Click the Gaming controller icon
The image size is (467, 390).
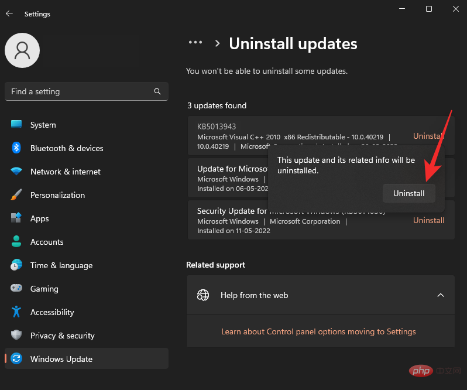(x=16, y=289)
